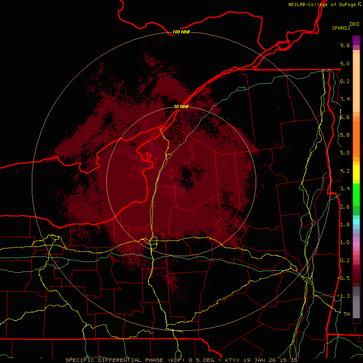Image resolution: width=363 pixels, height=363 pixels.
Task: Click the -1.3 value on color scale
Action: (344, 296)
